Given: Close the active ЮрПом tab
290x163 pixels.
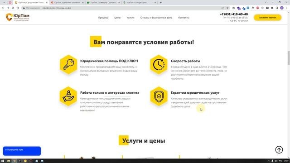Looking at the screenshot, I should click(x=47, y=3).
